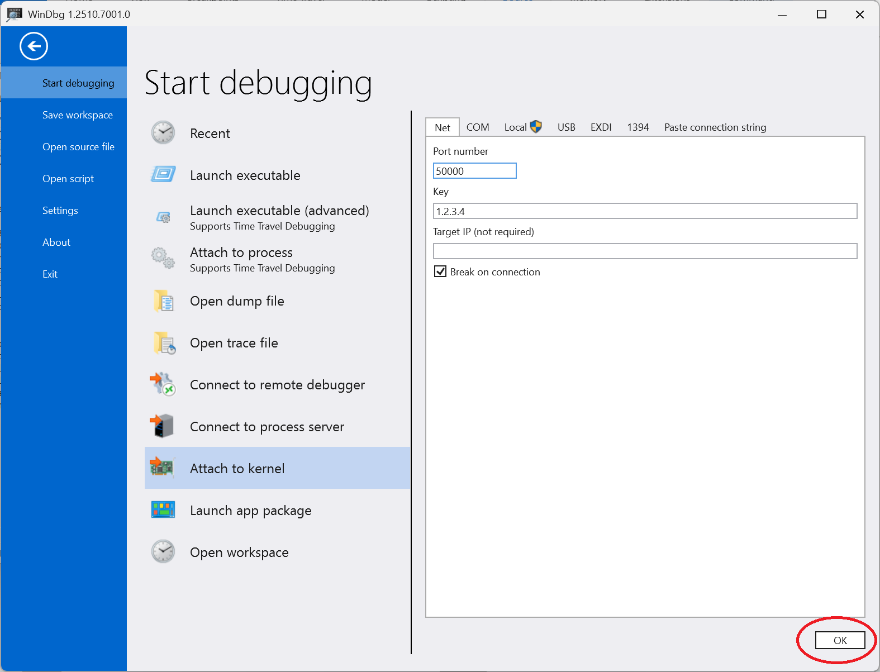Click the OK button
Image resolution: width=880 pixels, height=672 pixels.
tap(840, 640)
